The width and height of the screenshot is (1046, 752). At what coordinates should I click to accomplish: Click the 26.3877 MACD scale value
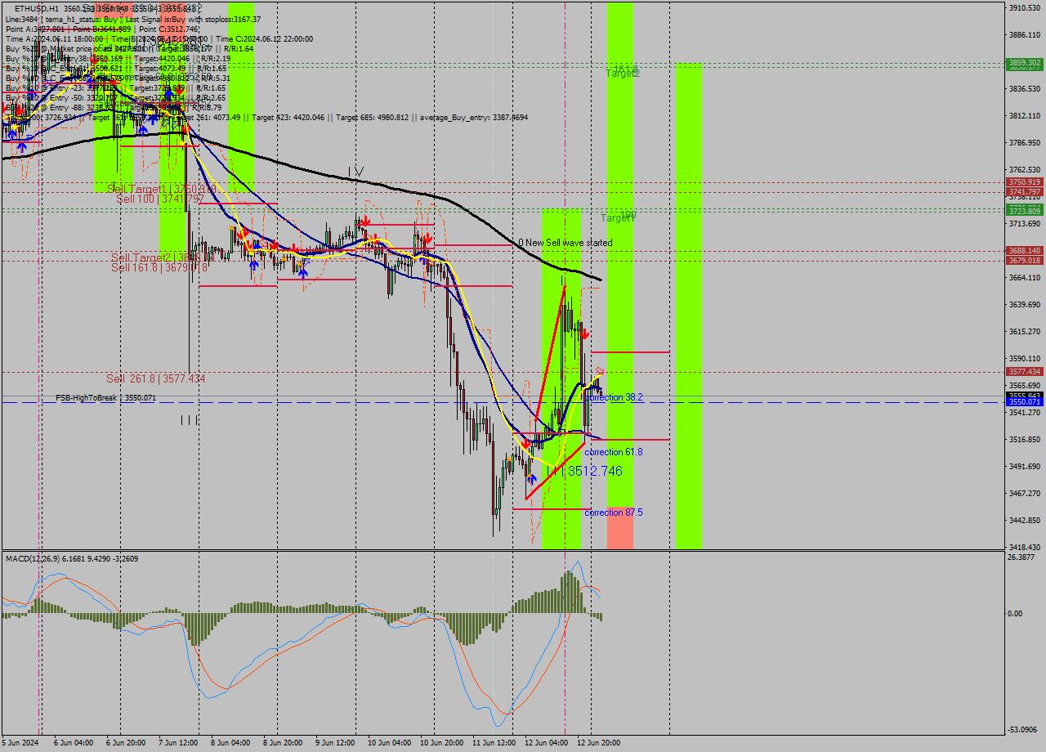pyautogui.click(x=1022, y=557)
